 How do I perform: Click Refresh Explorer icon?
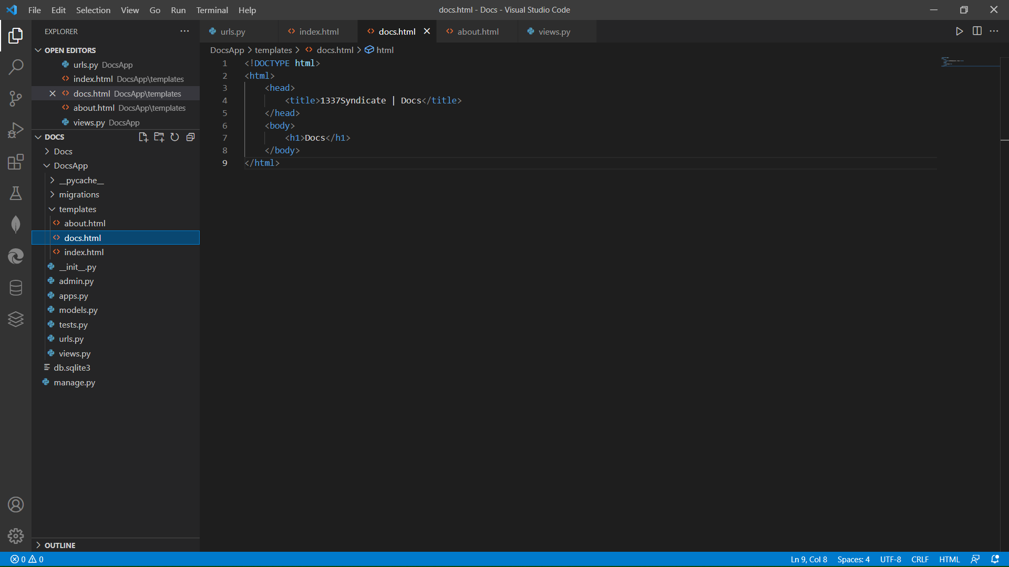point(174,137)
